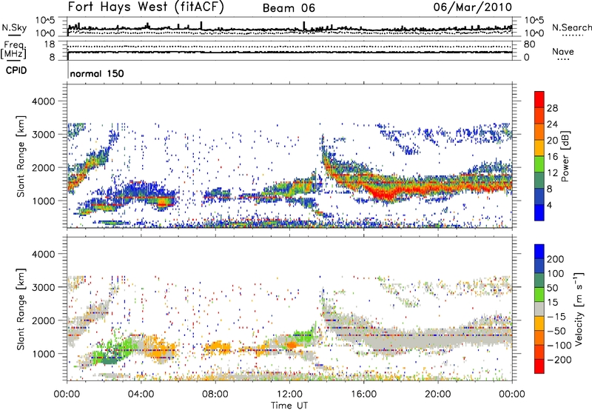Click the "N.Search" legend label
This screenshot has width=592, height=410.
click(x=571, y=27)
